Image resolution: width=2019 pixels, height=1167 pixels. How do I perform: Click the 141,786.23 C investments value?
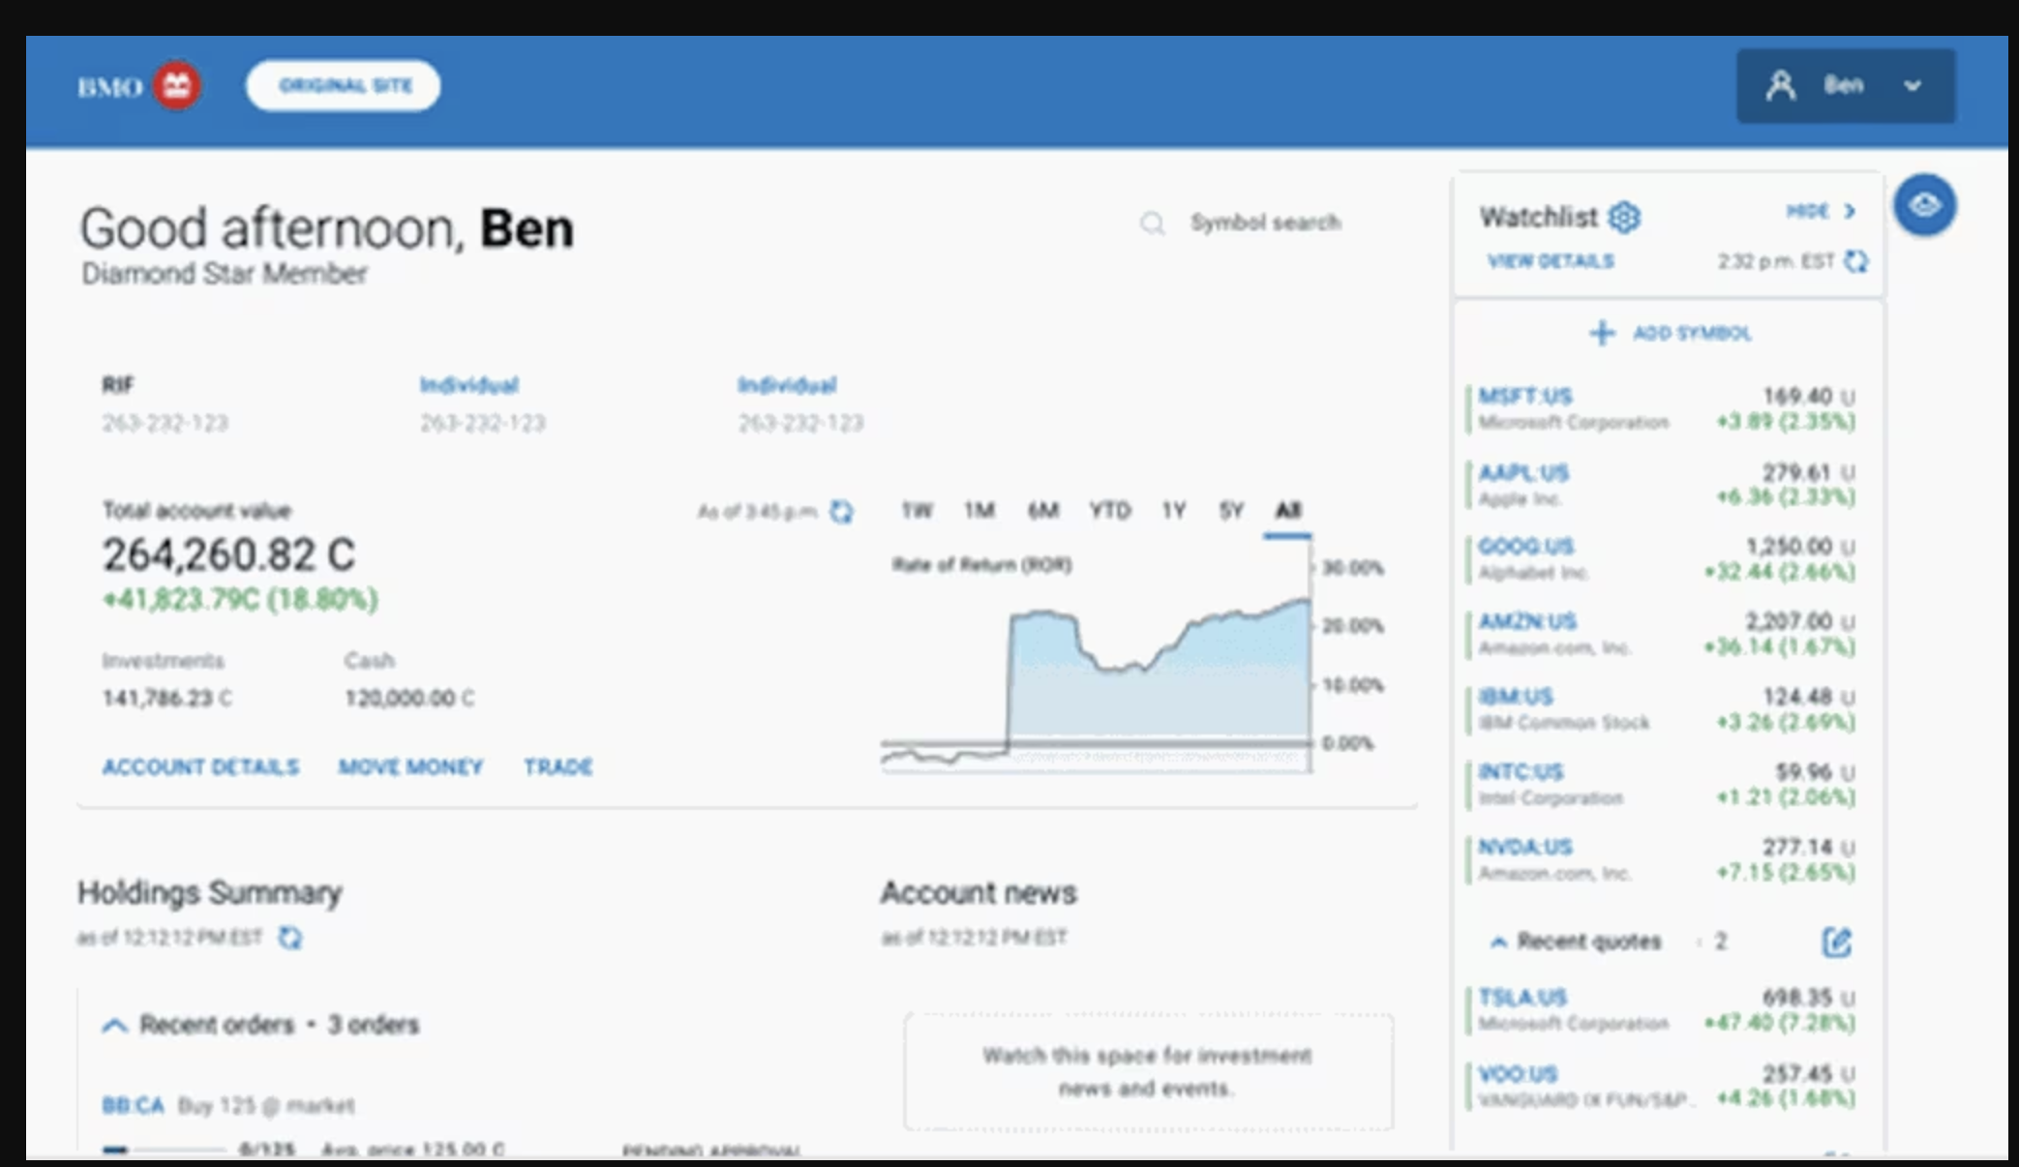[166, 698]
